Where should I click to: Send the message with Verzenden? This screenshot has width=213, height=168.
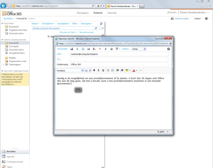(62, 49)
